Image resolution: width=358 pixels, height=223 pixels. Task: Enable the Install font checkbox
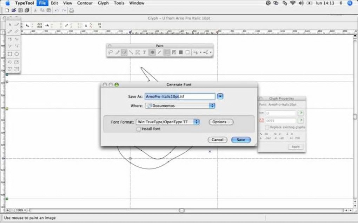pyautogui.click(x=139, y=129)
